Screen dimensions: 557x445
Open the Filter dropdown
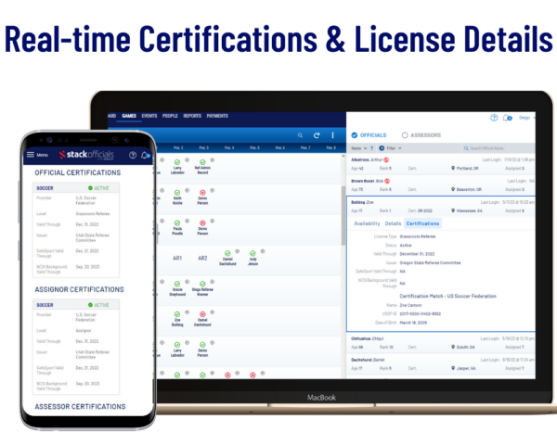point(393,147)
